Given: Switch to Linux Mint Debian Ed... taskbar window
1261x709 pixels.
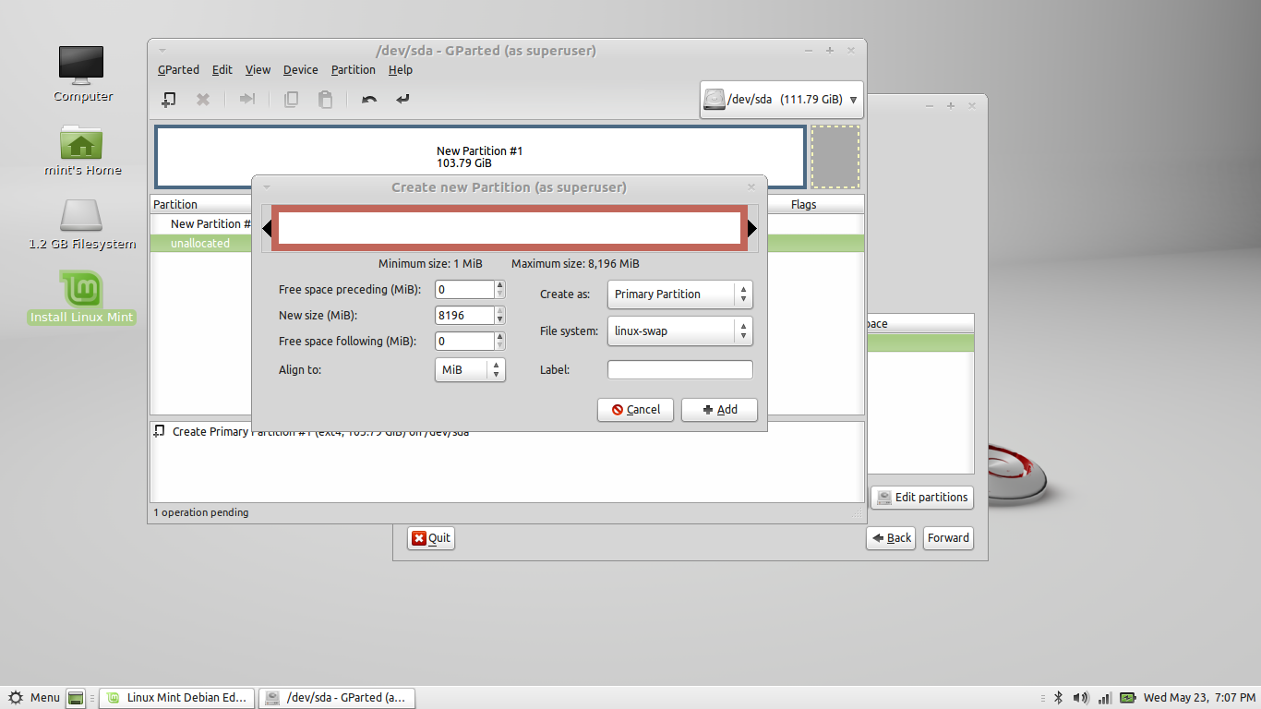Looking at the screenshot, I should click(x=177, y=698).
